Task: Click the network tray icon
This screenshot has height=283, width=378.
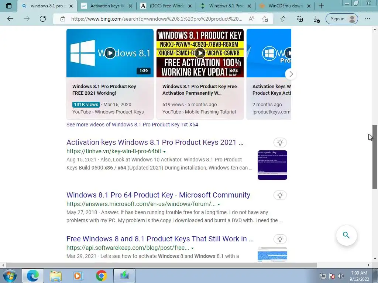Action: point(323,276)
